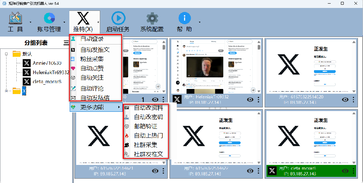Click X logo beside 用户 HeleniakTr69332
Screen dimensions: 363x183
pos(177,99)
